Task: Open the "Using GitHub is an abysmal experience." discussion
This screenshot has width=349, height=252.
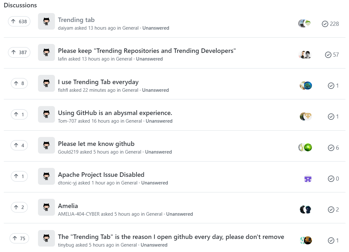Action: point(115,113)
